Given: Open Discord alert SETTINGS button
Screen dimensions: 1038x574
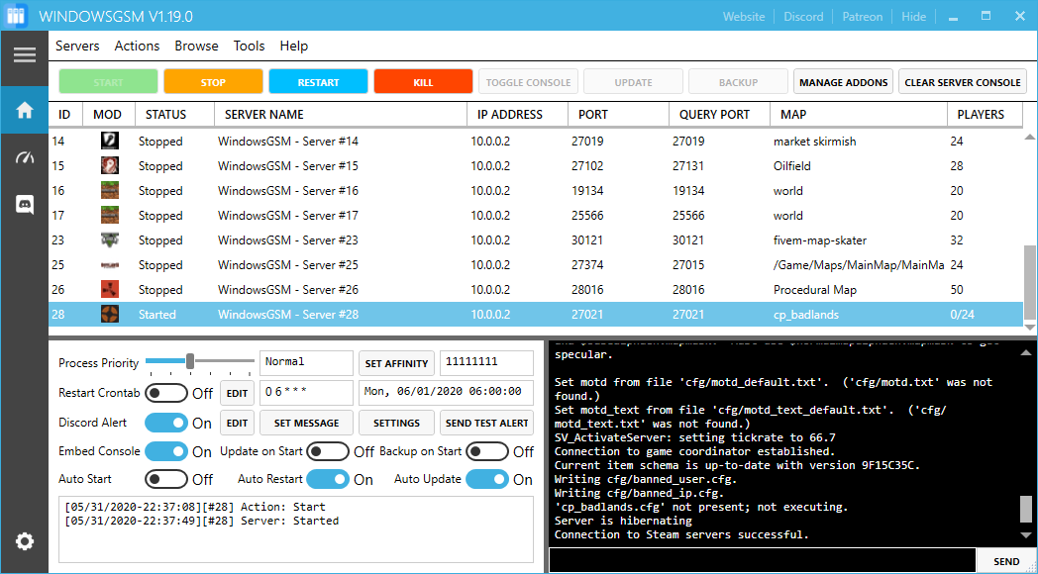Looking at the screenshot, I should 396,423.
